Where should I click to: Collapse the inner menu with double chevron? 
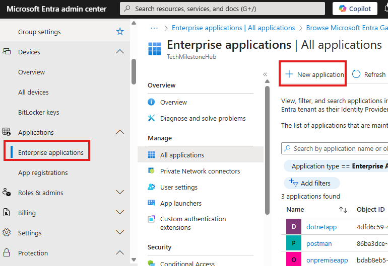265,74
